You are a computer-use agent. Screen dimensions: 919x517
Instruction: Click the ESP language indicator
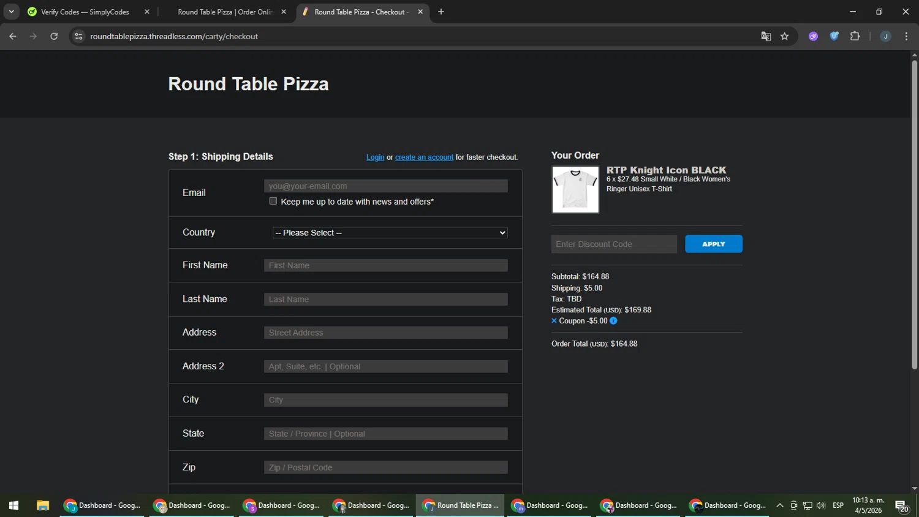[838, 505]
